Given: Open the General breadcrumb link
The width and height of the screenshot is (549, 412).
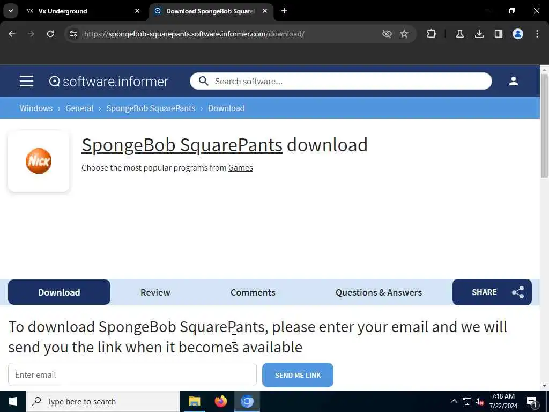Looking at the screenshot, I should 79,108.
